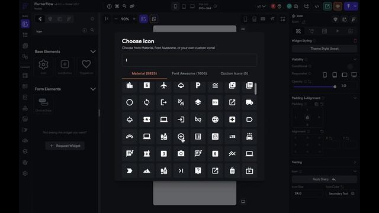Screen dimensions: 379x213
Task: Go back with the widget panel arrow
Action: (x=40, y=19)
